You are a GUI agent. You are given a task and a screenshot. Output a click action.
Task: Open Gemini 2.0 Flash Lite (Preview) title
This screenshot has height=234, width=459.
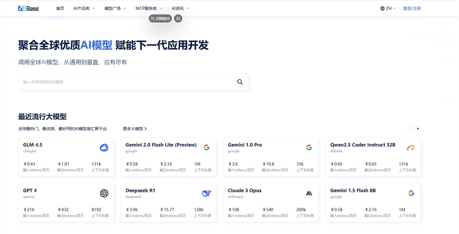coord(161,145)
